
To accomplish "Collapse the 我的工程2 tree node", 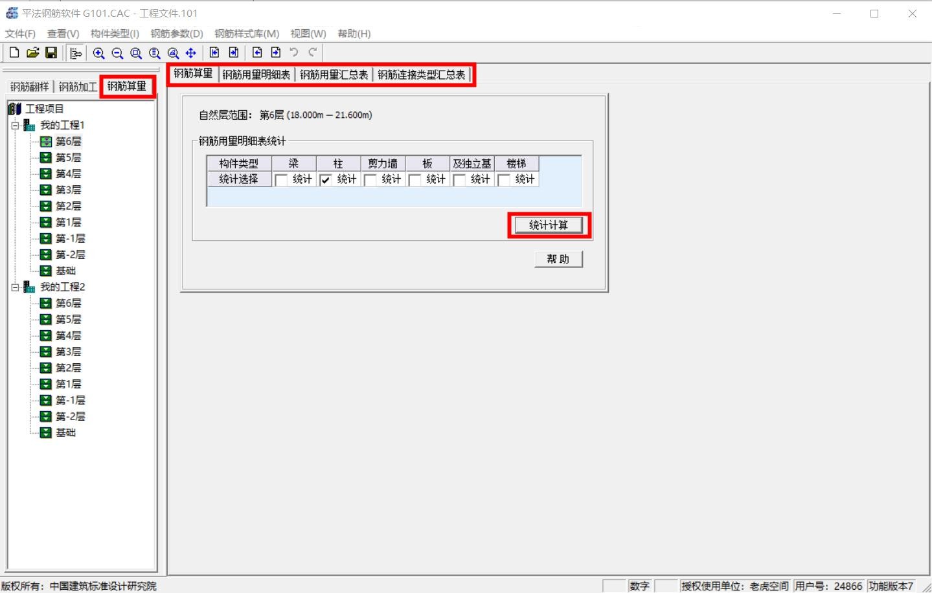I will tap(15, 287).
